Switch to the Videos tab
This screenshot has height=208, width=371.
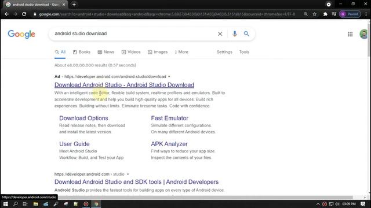point(131,52)
